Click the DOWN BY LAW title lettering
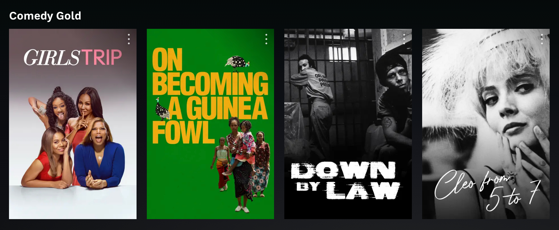This screenshot has width=559, height=230. pos(345,181)
